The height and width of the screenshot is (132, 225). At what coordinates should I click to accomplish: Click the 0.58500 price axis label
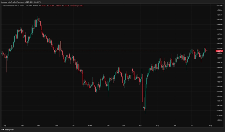pos(219,120)
